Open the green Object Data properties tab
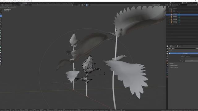The image size is (198, 111). pos(167,75)
